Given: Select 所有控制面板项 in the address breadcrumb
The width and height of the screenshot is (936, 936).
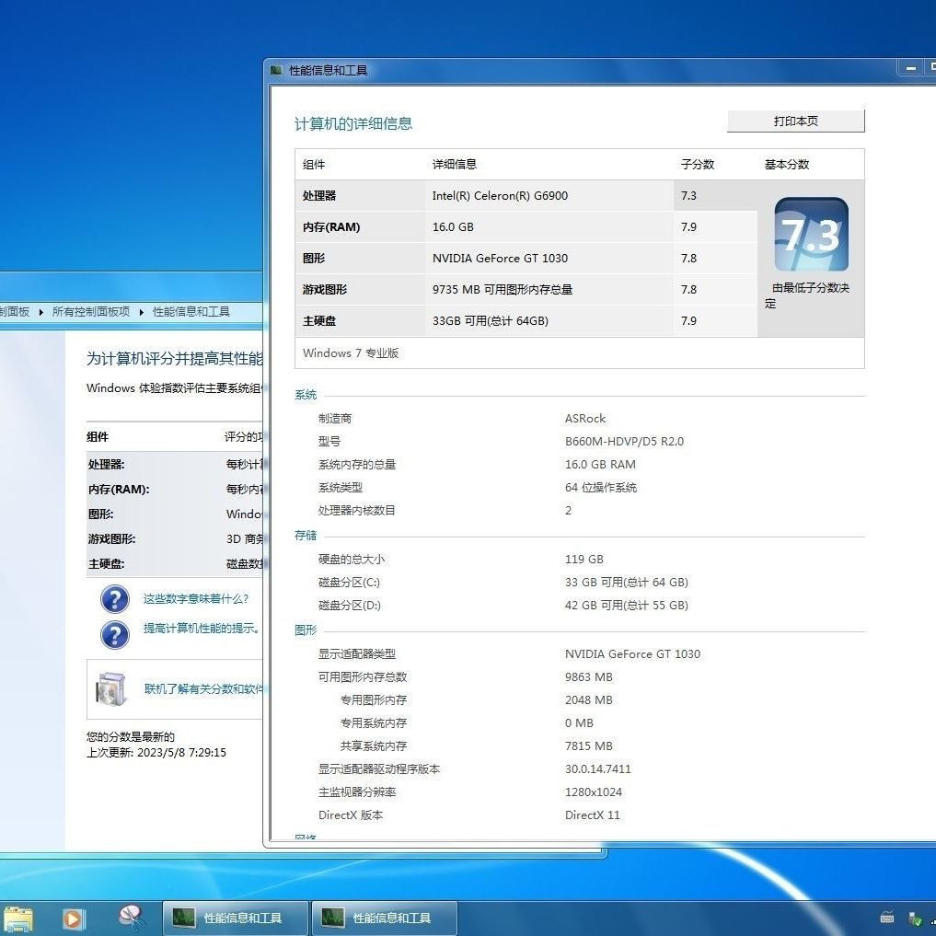Looking at the screenshot, I should pos(91,312).
